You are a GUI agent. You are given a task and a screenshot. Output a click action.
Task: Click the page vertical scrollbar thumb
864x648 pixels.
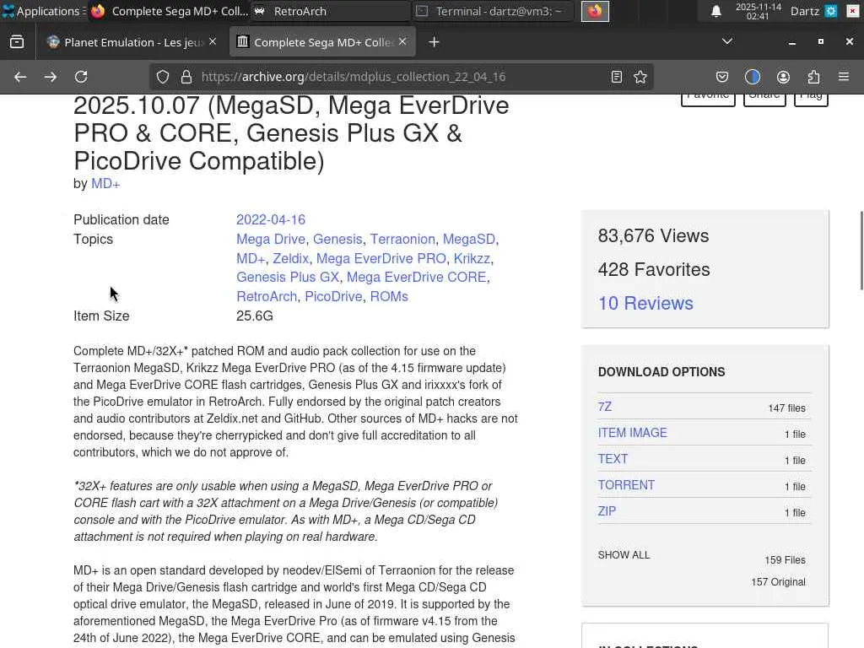861,250
